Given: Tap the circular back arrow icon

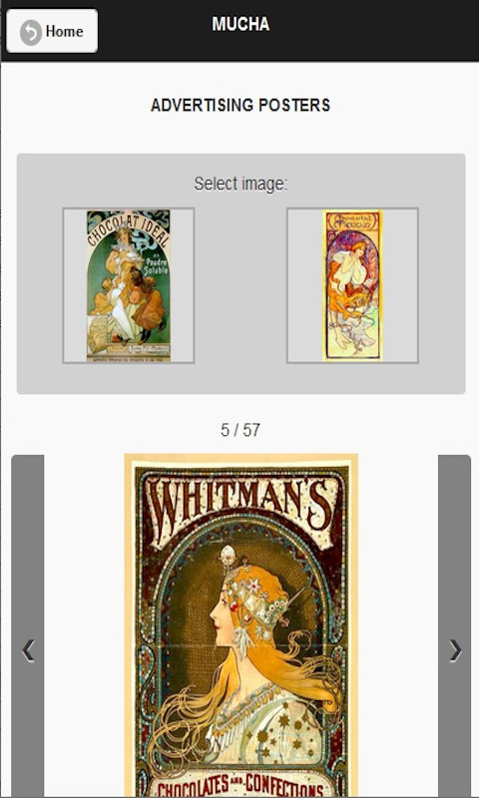Looking at the screenshot, I should pyautogui.click(x=31, y=32).
